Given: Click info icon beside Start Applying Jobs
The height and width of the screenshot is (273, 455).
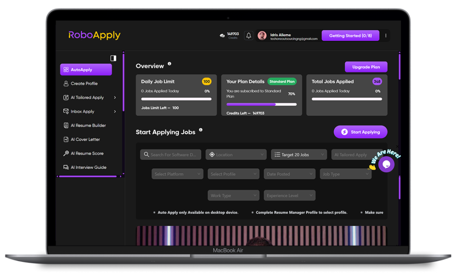Looking at the screenshot, I should point(201,130).
